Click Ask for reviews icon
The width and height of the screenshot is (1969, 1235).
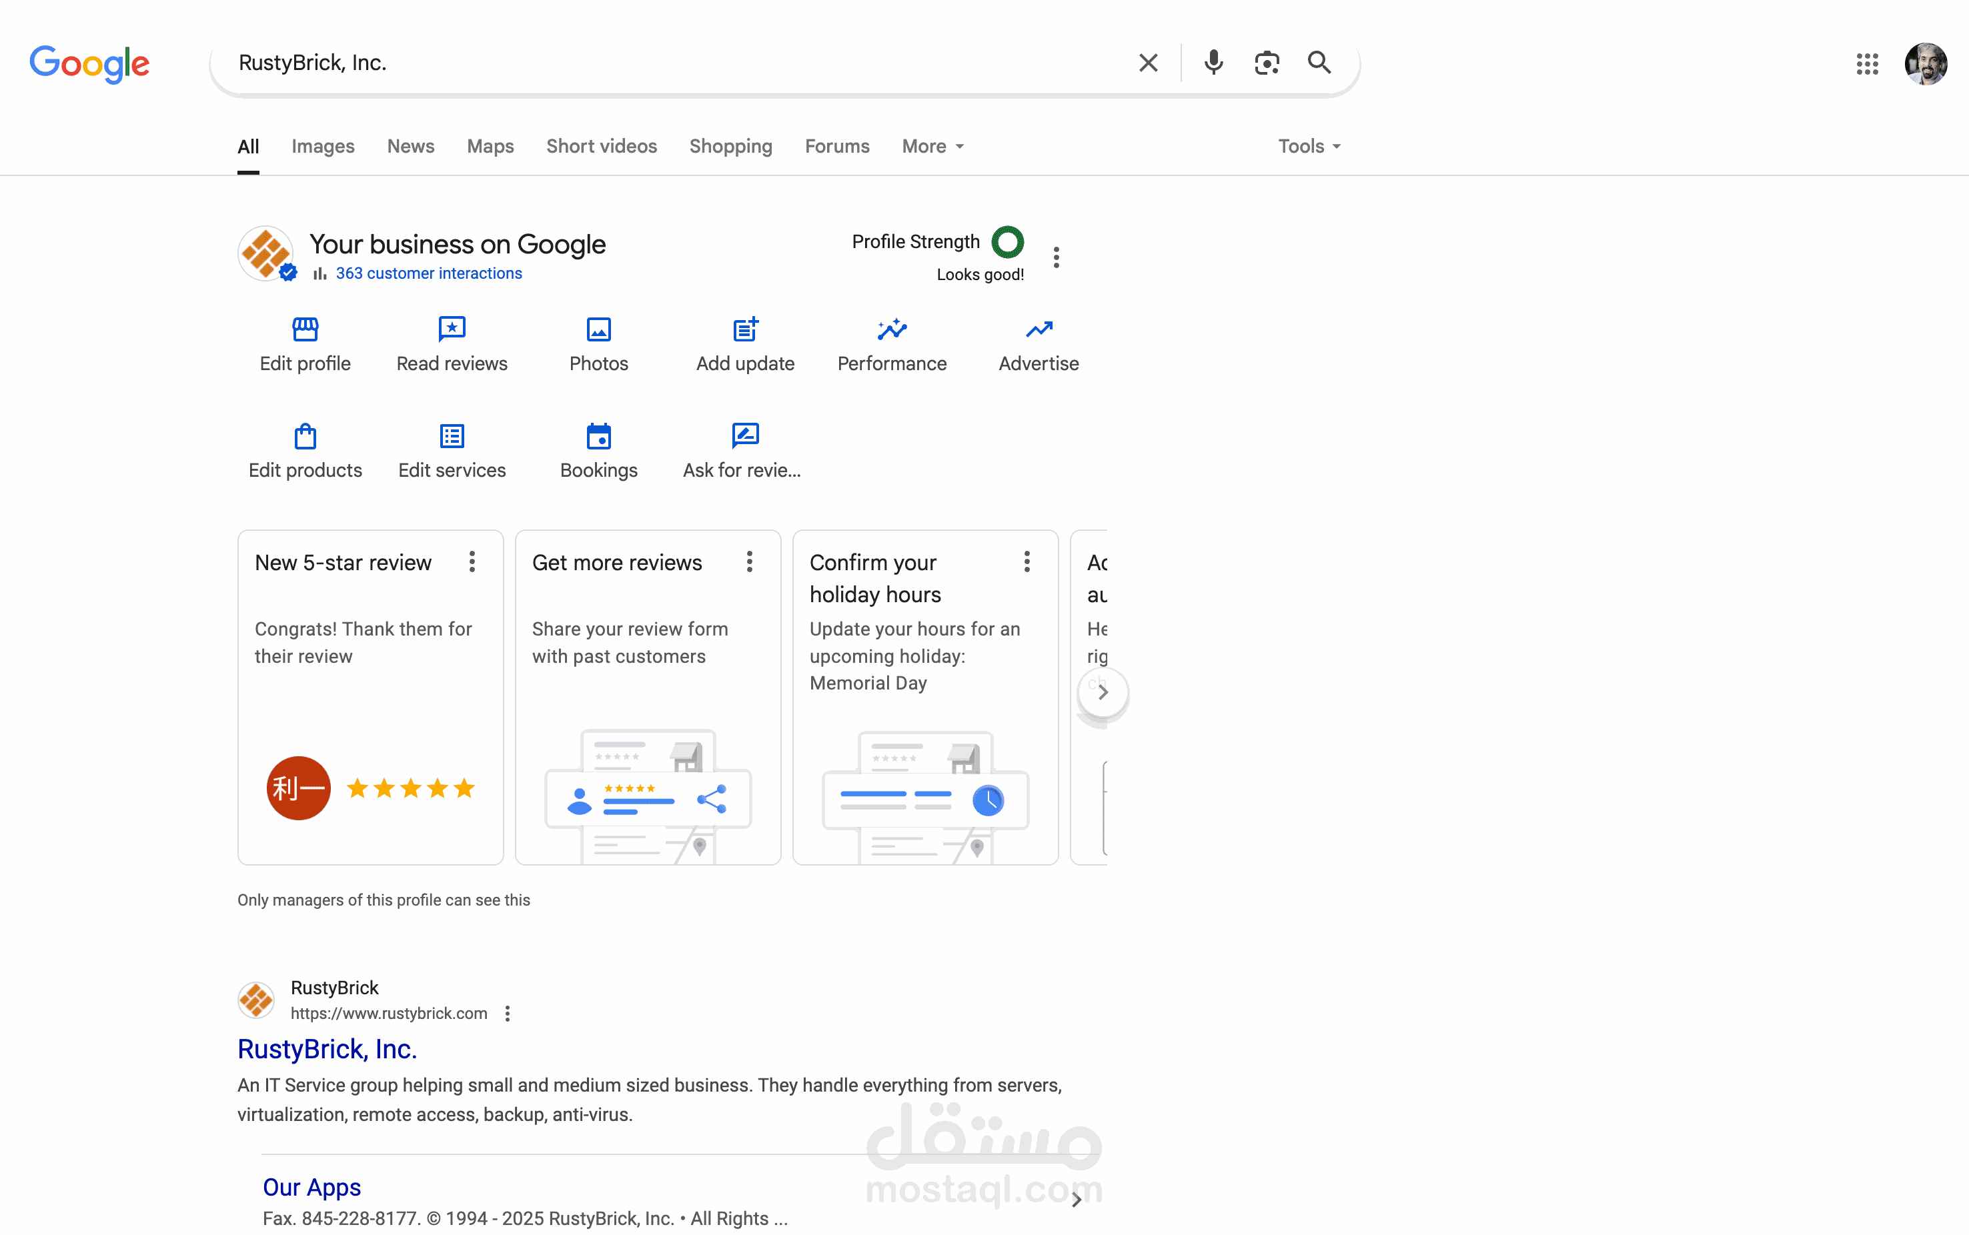[x=745, y=436]
